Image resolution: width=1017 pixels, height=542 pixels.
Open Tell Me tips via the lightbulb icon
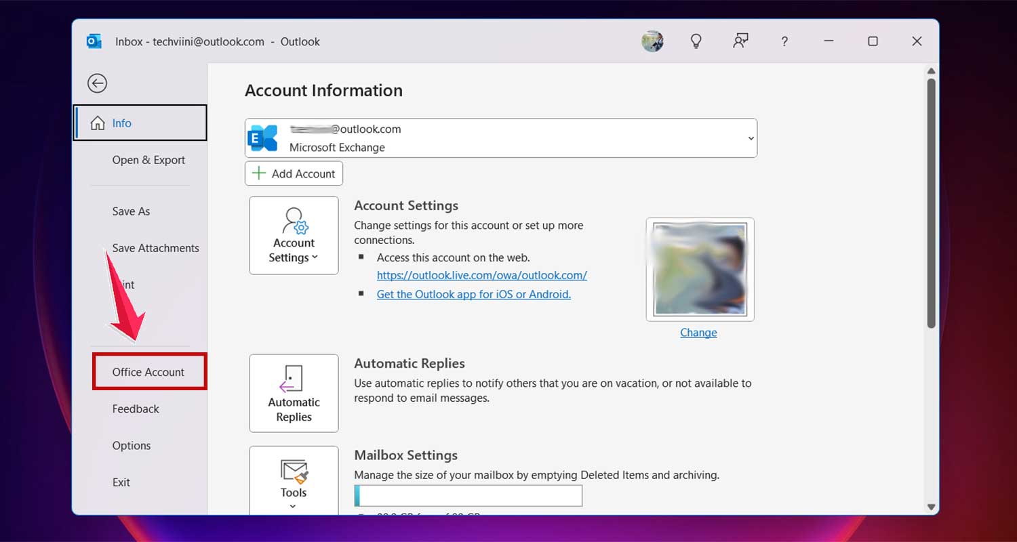coord(696,41)
